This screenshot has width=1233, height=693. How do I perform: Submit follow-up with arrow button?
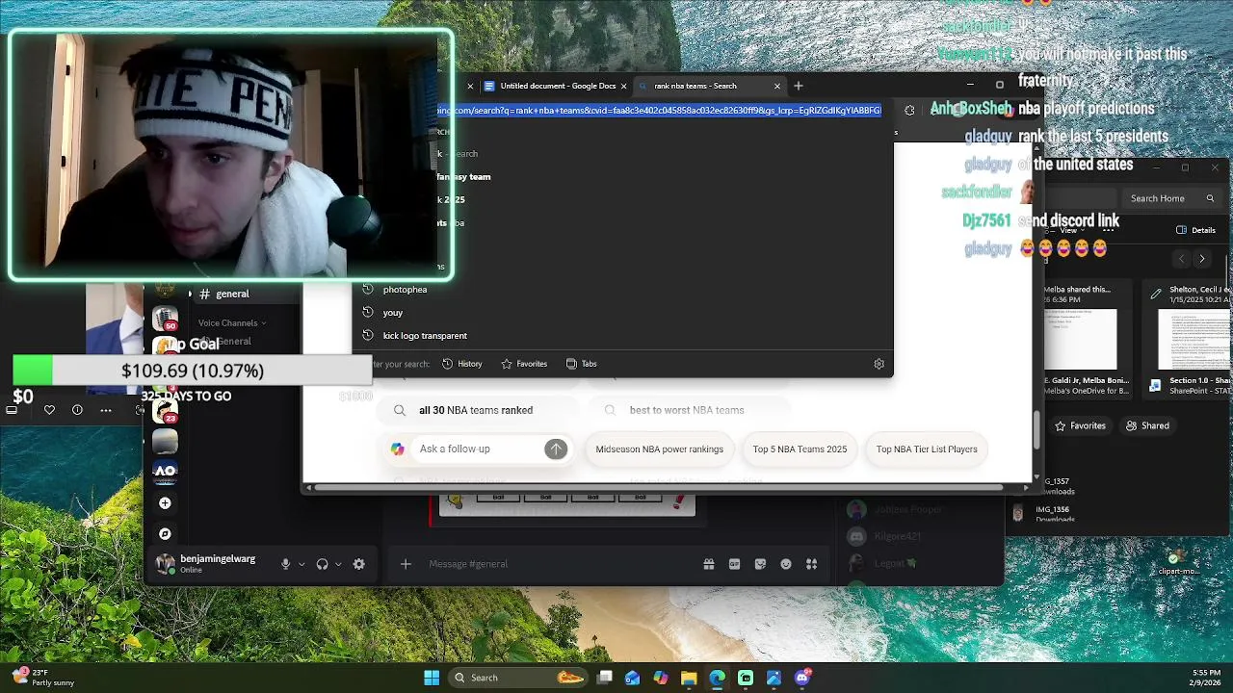point(556,449)
